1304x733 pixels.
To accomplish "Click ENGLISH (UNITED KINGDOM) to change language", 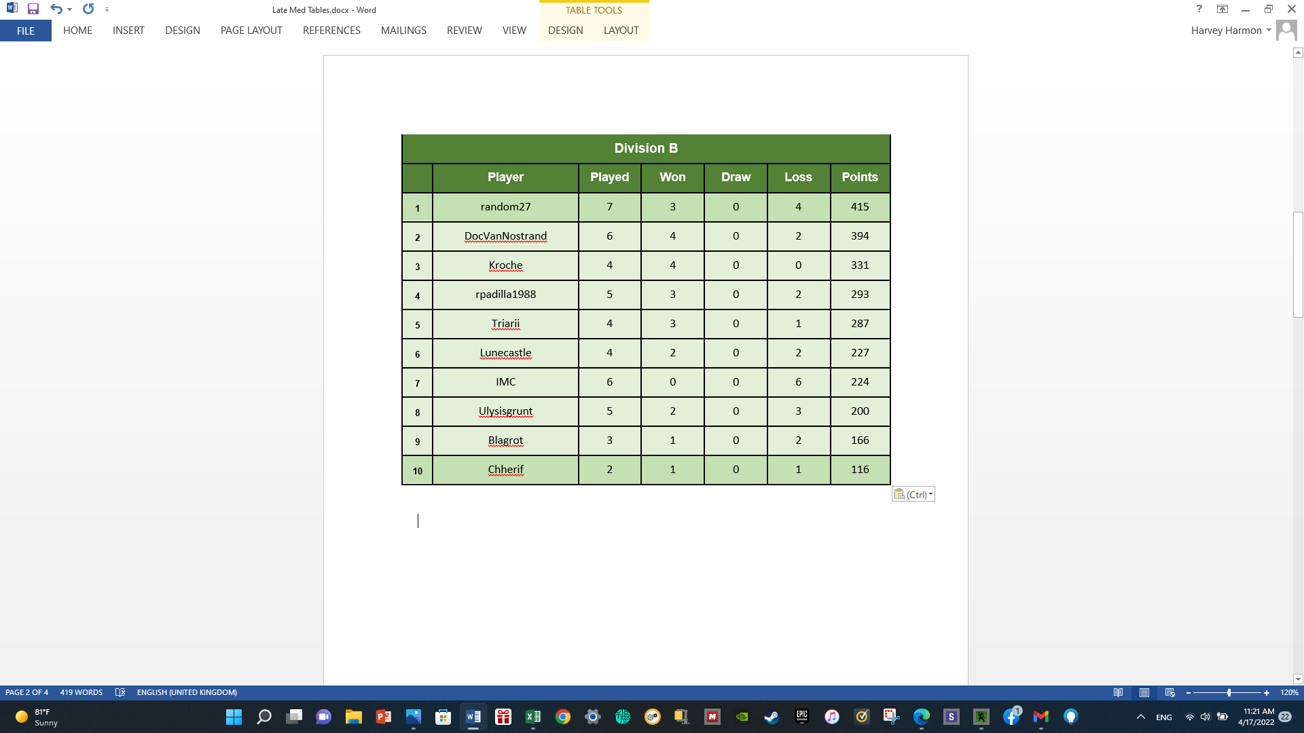I will tap(187, 692).
